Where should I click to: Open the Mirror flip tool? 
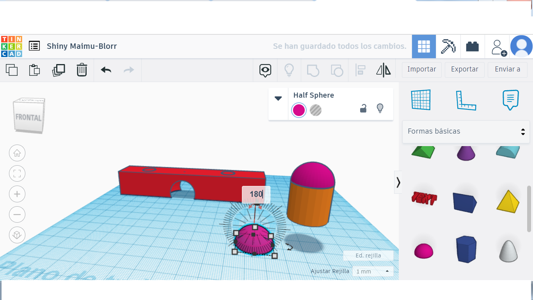point(384,70)
